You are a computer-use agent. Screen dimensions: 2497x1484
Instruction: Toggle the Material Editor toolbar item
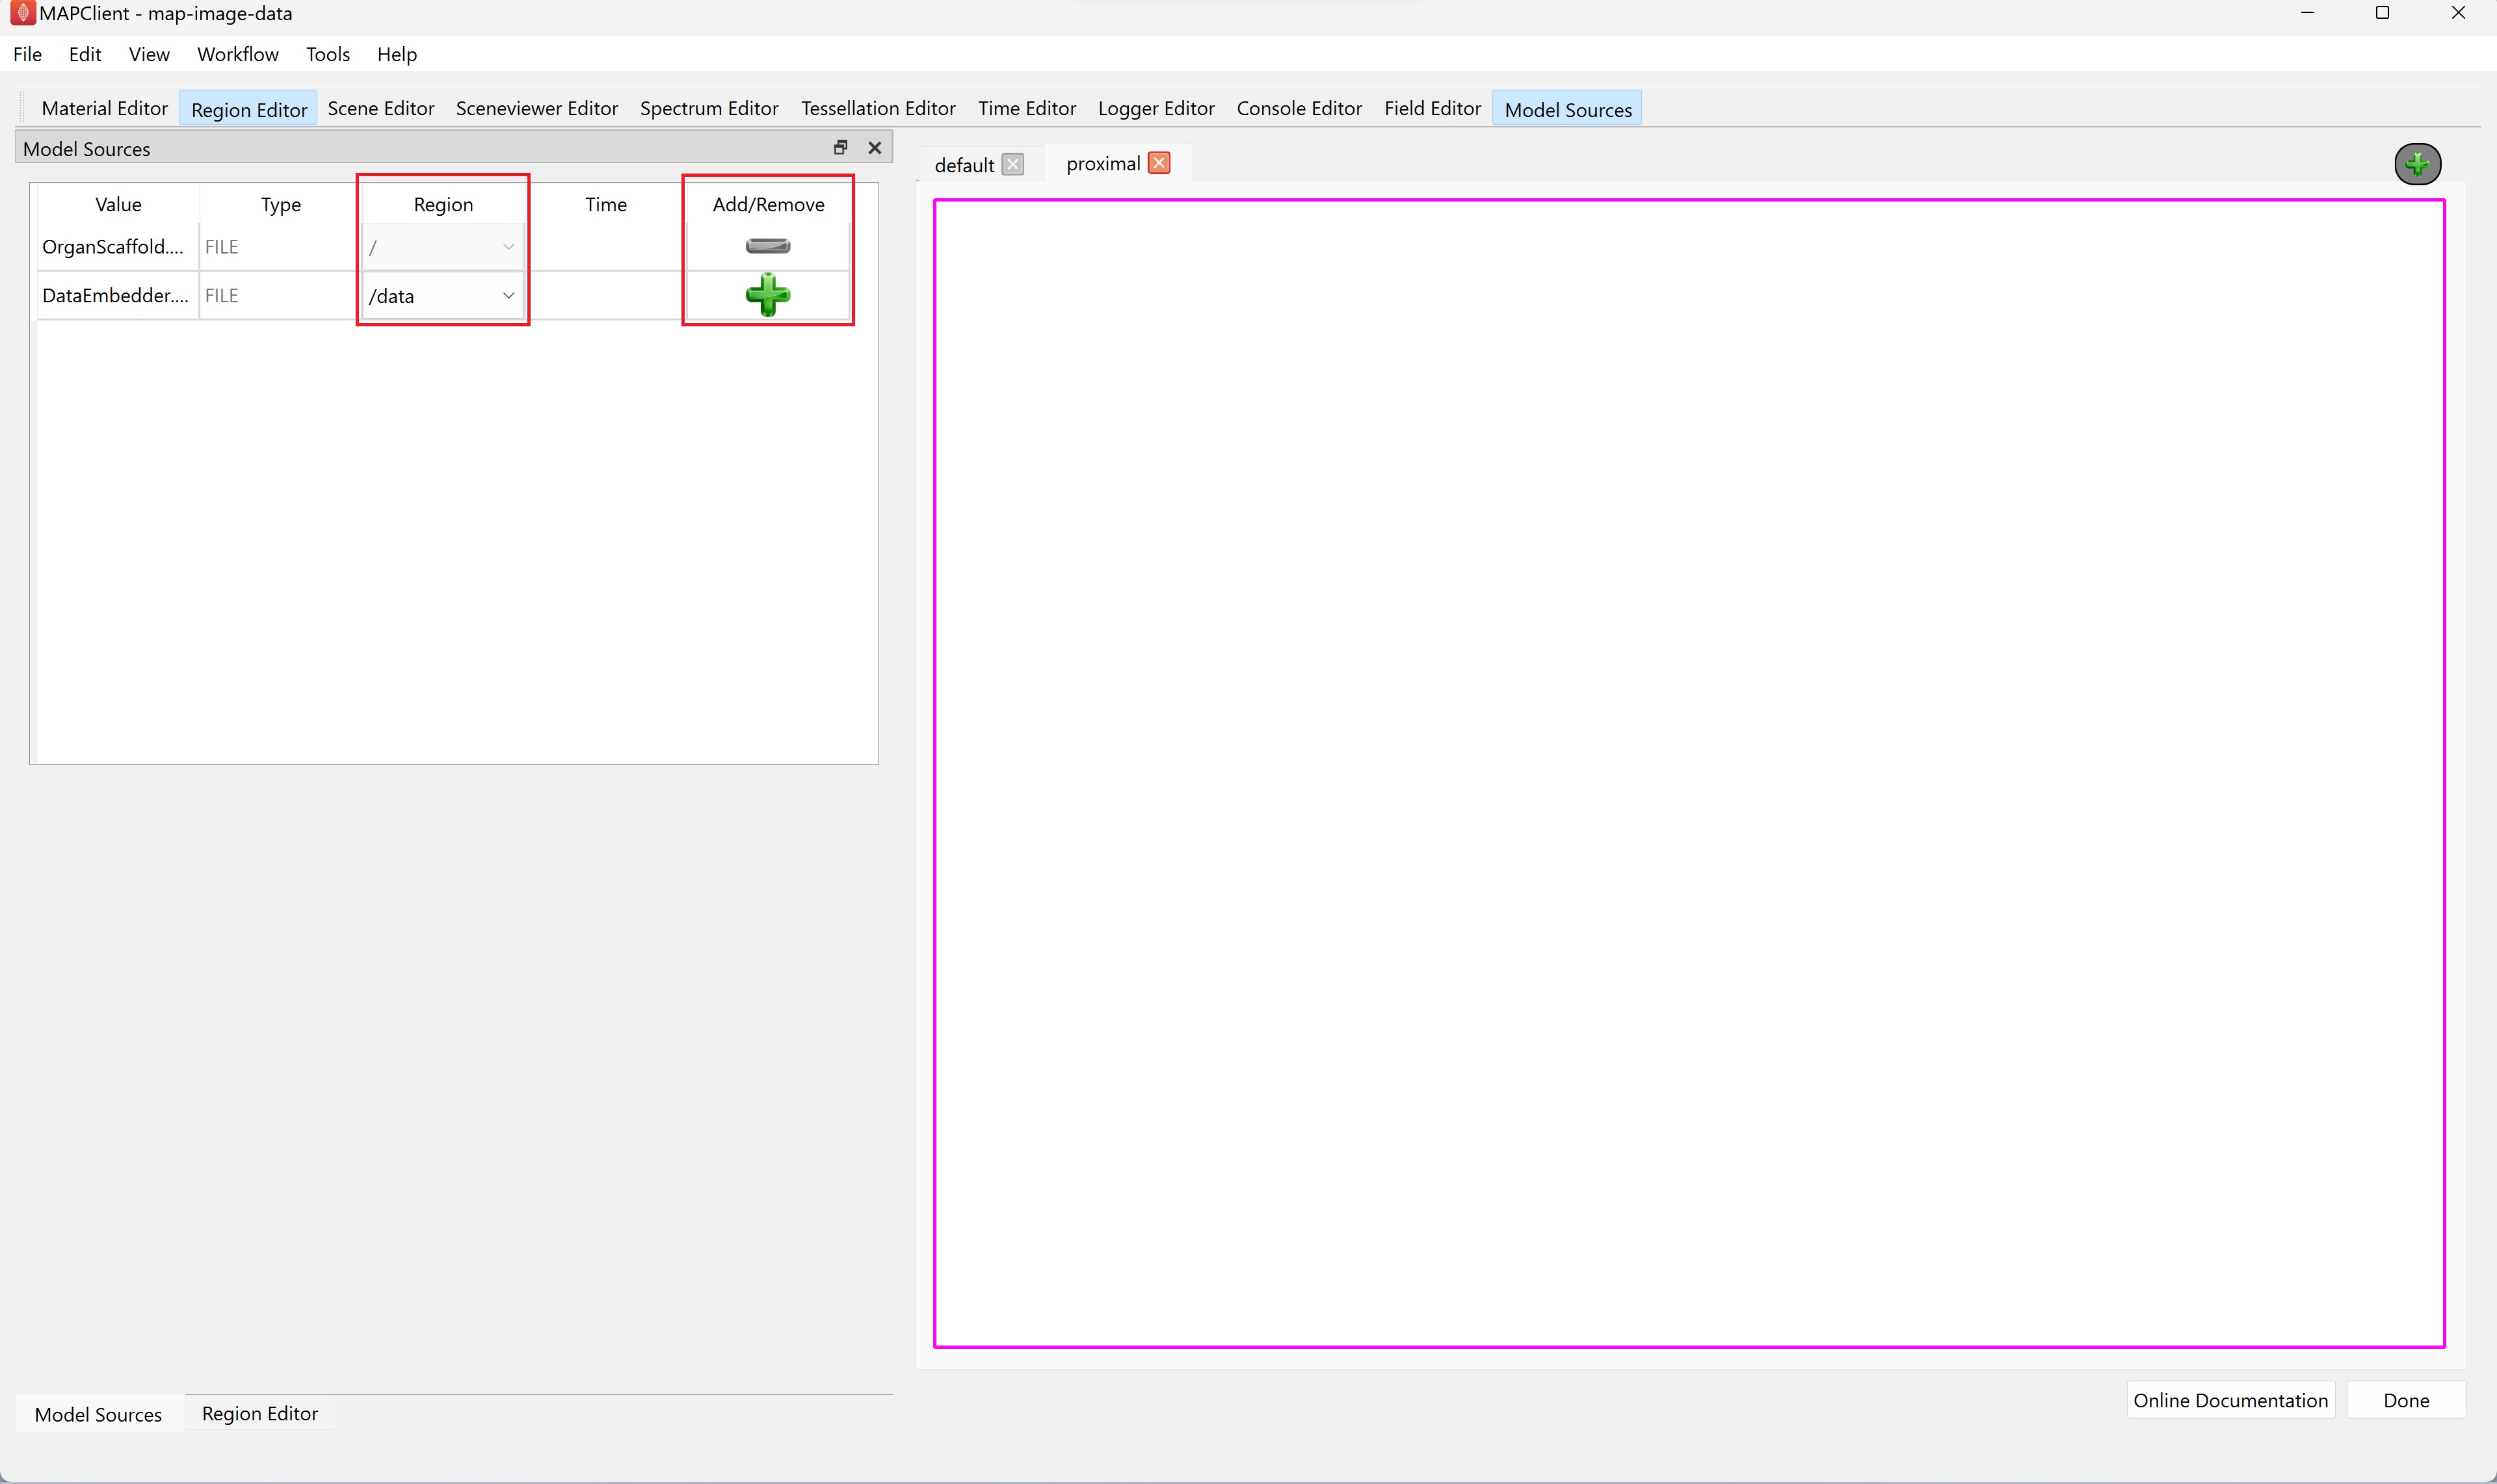pyautogui.click(x=104, y=108)
